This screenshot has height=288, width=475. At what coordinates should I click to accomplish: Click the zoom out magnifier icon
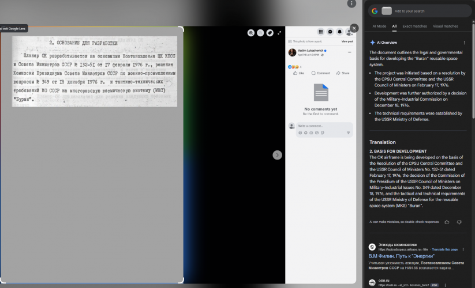pyautogui.click(x=260, y=33)
